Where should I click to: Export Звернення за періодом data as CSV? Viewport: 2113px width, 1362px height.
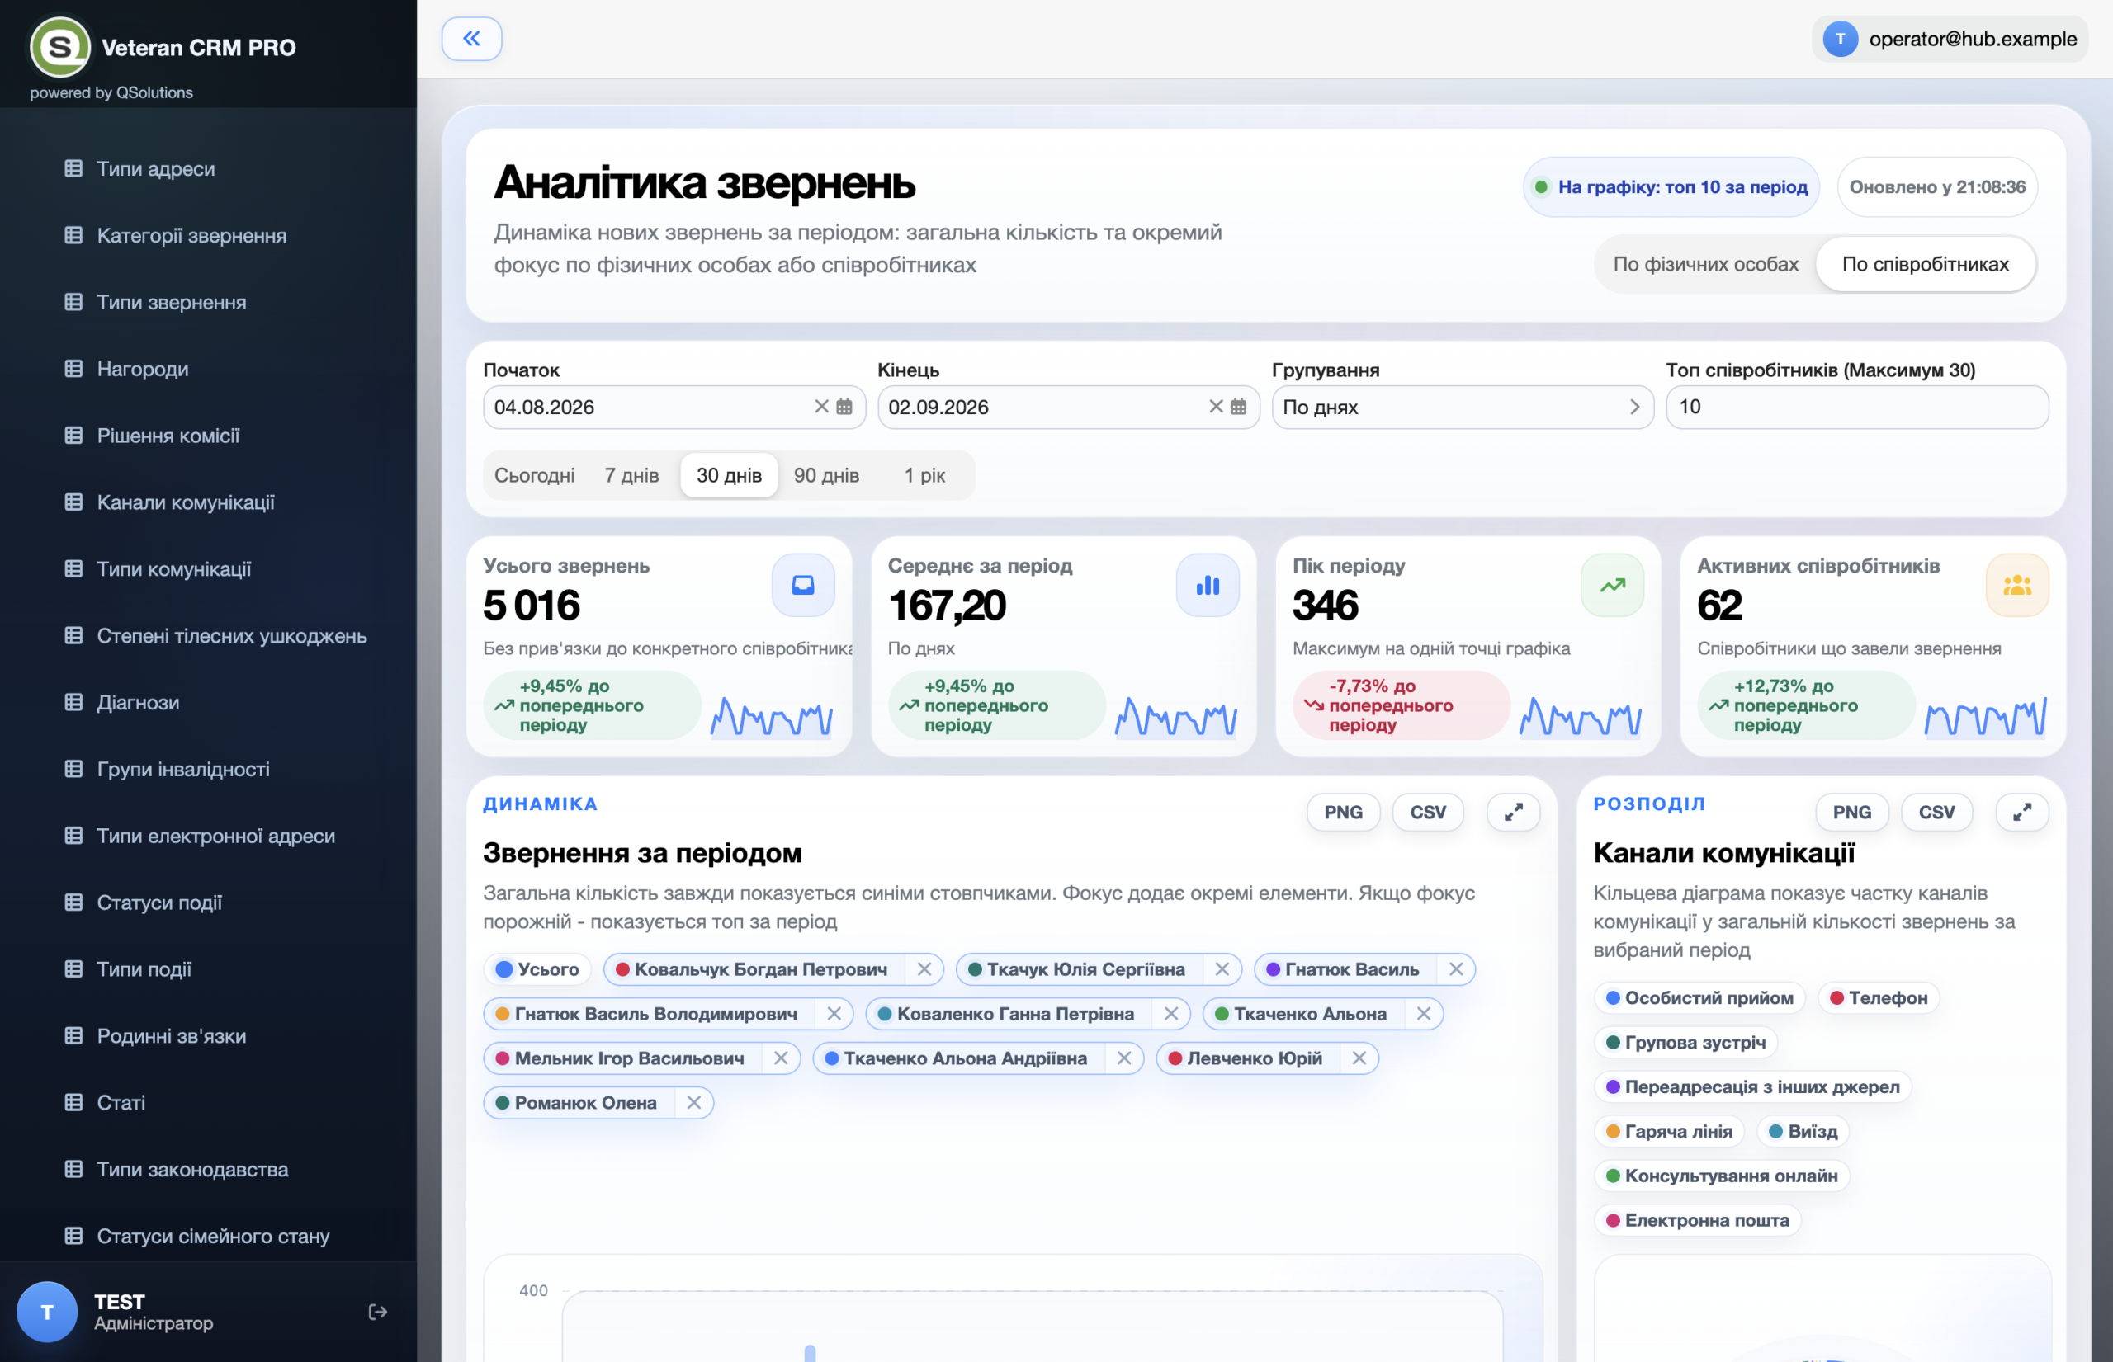coord(1427,812)
